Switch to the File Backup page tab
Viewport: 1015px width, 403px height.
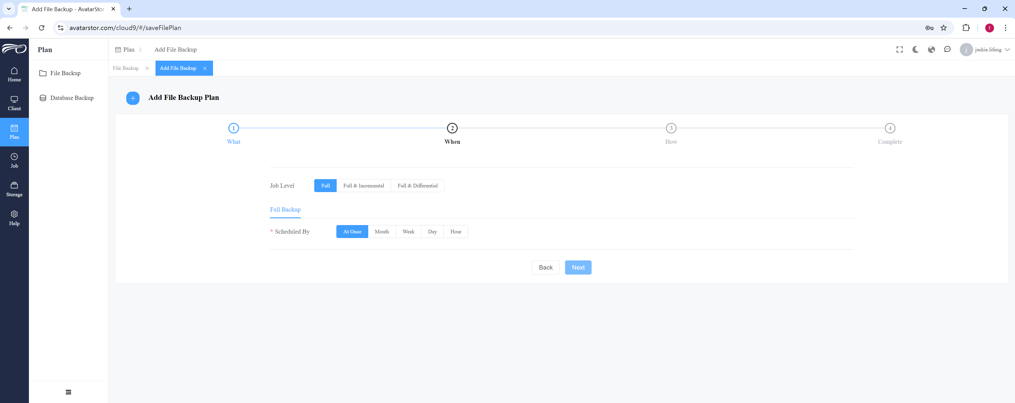pos(126,68)
